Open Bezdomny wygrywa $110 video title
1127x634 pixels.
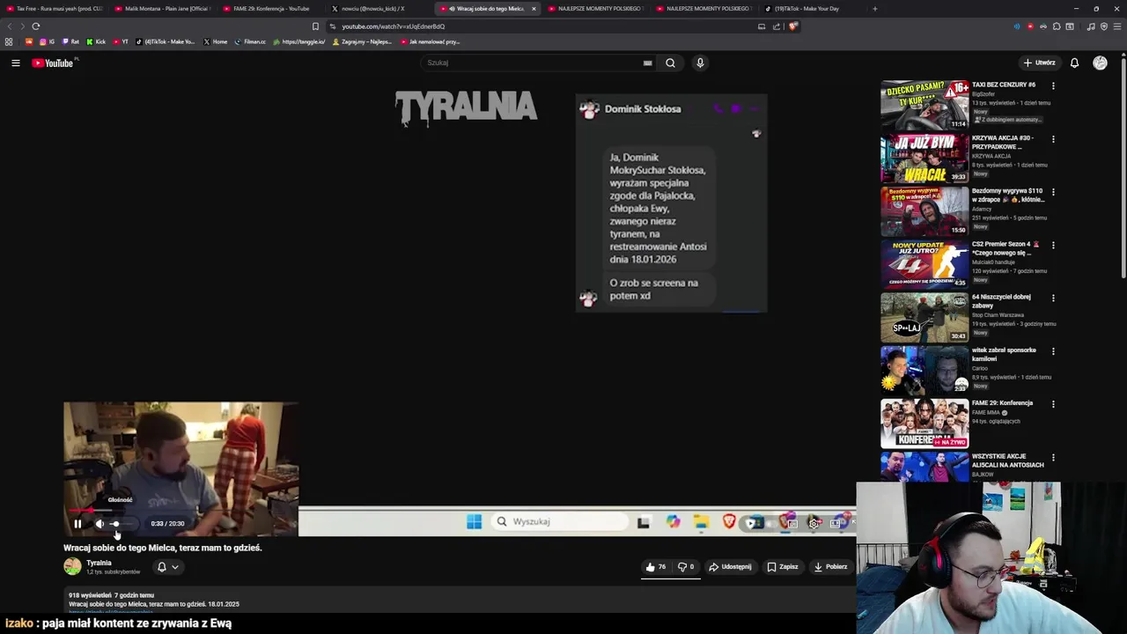click(x=1006, y=195)
